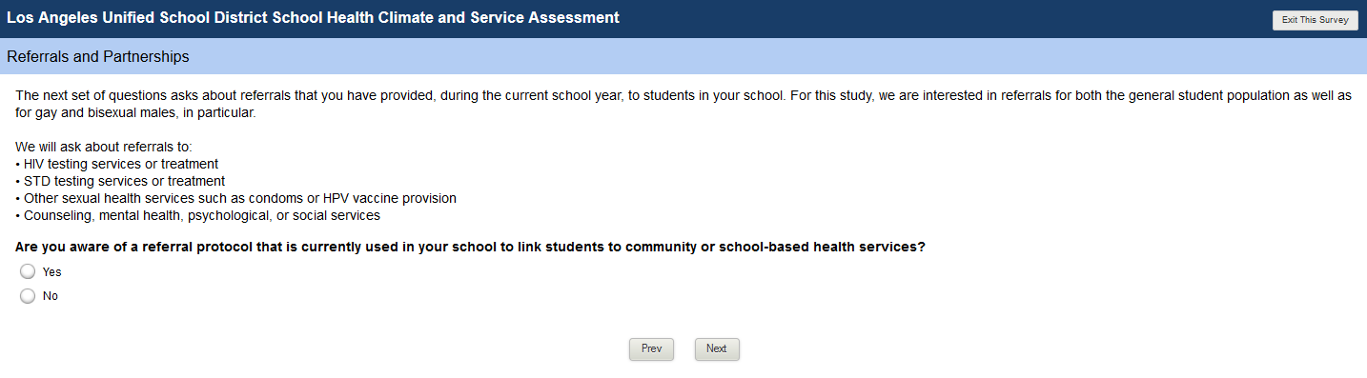The height and width of the screenshot is (378, 1367).
Task: Click the STD testing services bullet line
Action: [x=120, y=181]
